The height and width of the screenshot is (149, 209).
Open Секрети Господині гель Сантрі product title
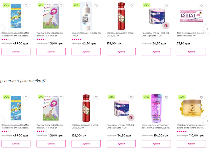pyautogui.click(x=86, y=34)
